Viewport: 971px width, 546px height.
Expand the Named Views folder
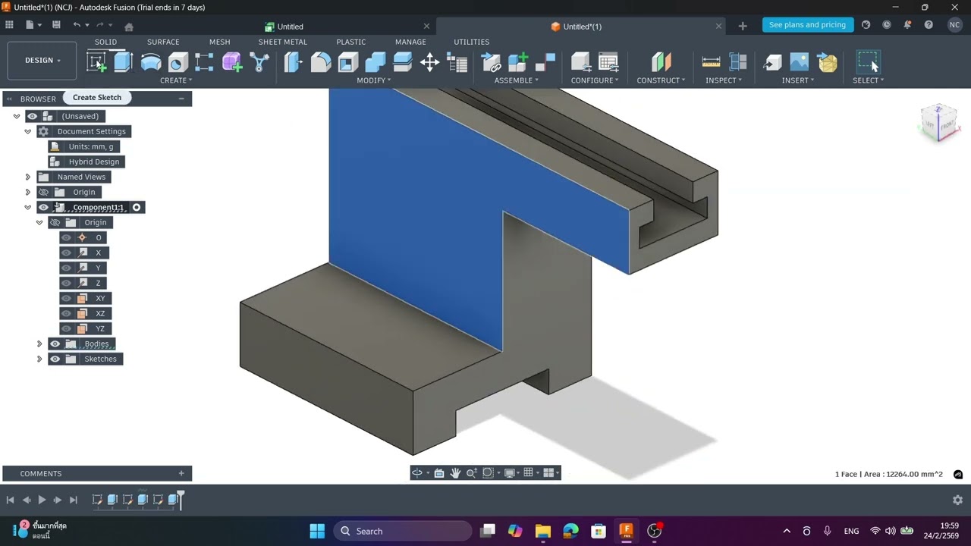click(x=28, y=177)
